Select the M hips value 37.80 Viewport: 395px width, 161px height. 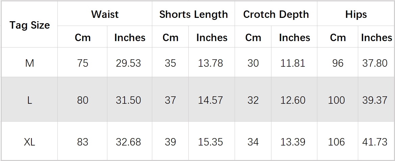point(375,63)
